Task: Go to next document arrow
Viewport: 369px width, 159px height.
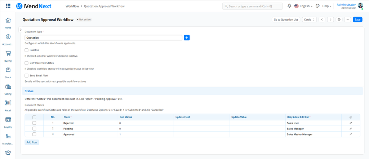Action: [331, 19]
